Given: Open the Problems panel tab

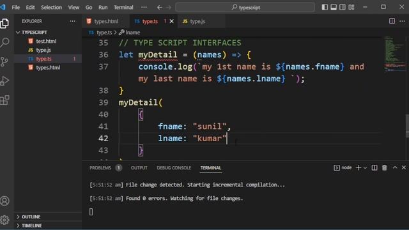Looking at the screenshot, I should [105, 168].
